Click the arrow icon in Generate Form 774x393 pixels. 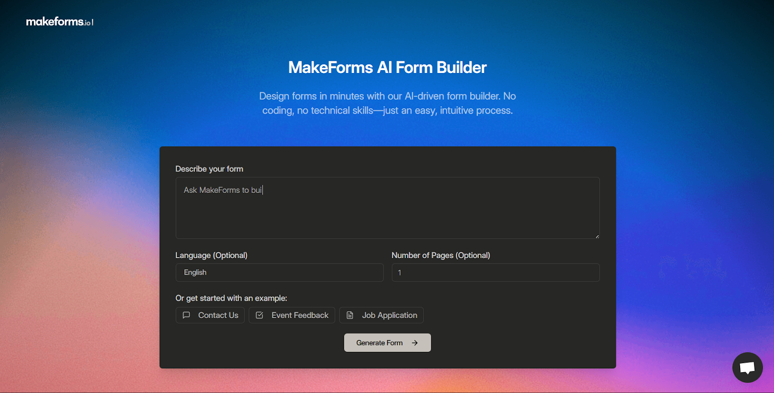(415, 343)
